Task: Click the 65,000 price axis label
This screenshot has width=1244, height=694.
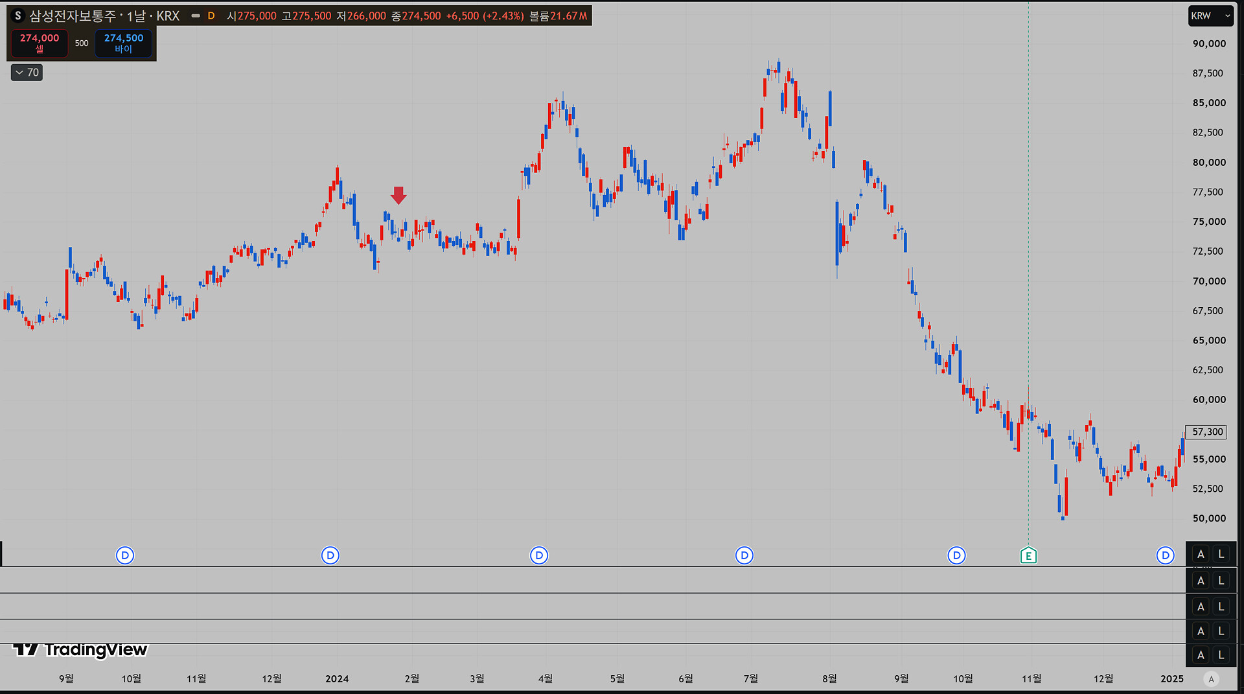Action: (x=1209, y=340)
